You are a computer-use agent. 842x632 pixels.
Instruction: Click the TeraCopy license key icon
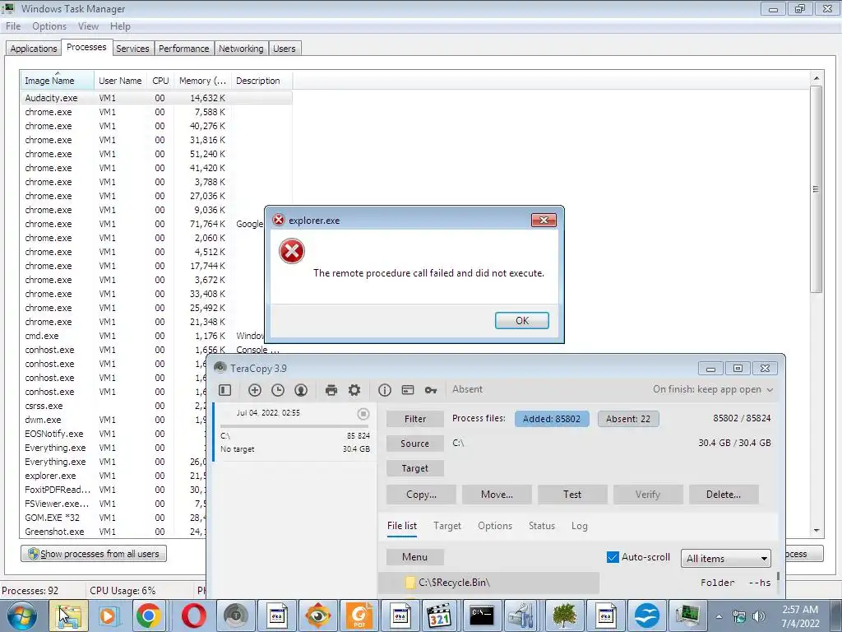(x=431, y=390)
